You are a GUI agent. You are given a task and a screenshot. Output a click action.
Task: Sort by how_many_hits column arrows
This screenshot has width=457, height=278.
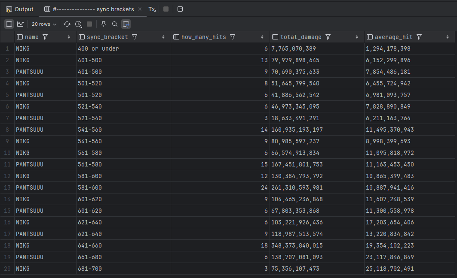[x=262, y=37]
